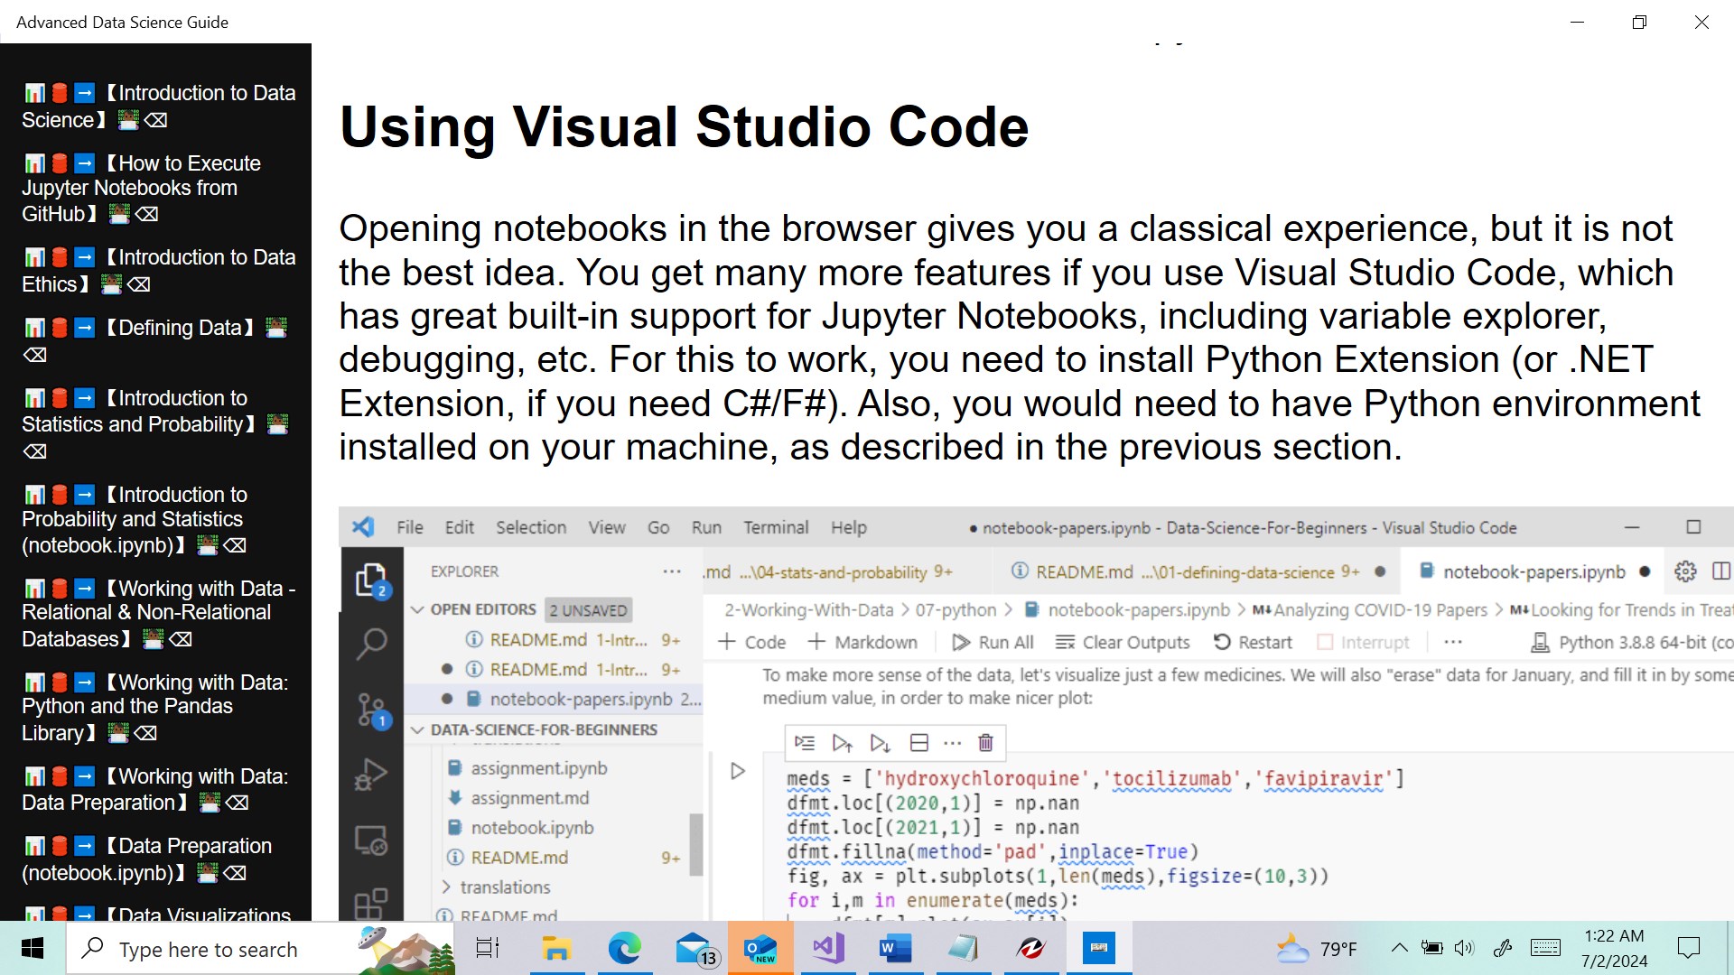
Task: Click the volume speaker tray icon
Action: (1464, 948)
